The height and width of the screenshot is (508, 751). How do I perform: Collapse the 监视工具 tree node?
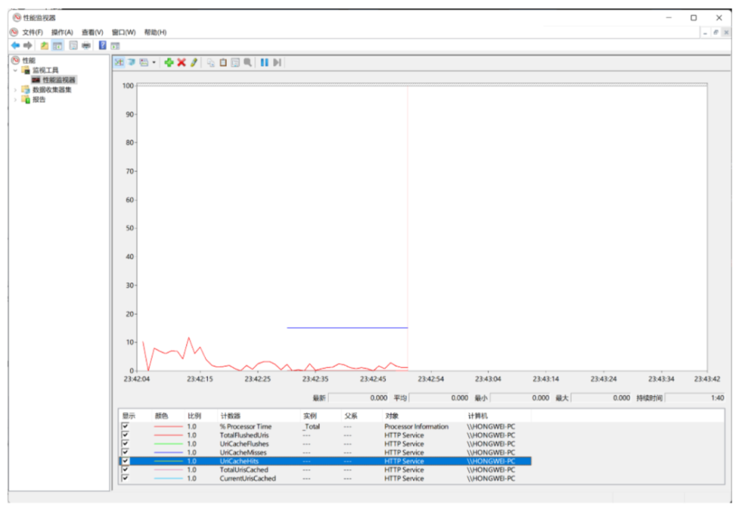point(15,70)
